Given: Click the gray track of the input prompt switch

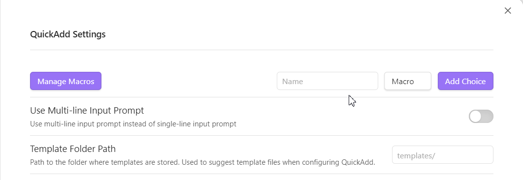Looking at the screenshot, I should (488, 117).
